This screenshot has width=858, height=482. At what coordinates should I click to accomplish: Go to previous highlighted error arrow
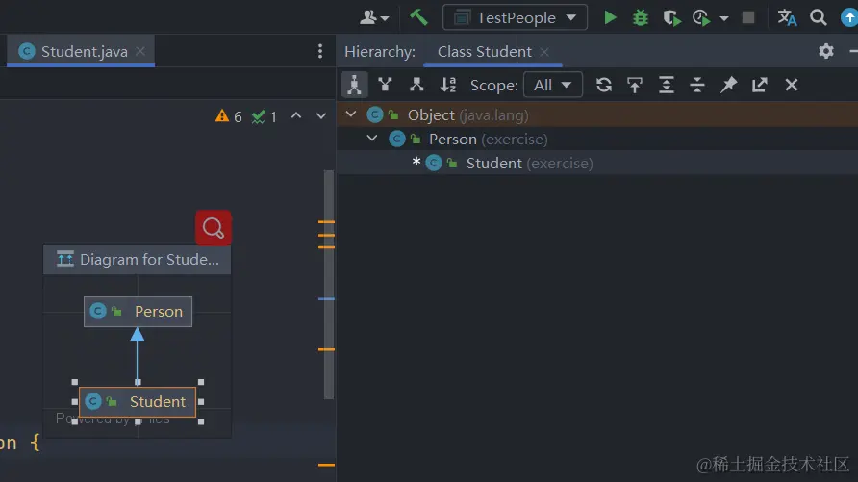click(x=296, y=115)
